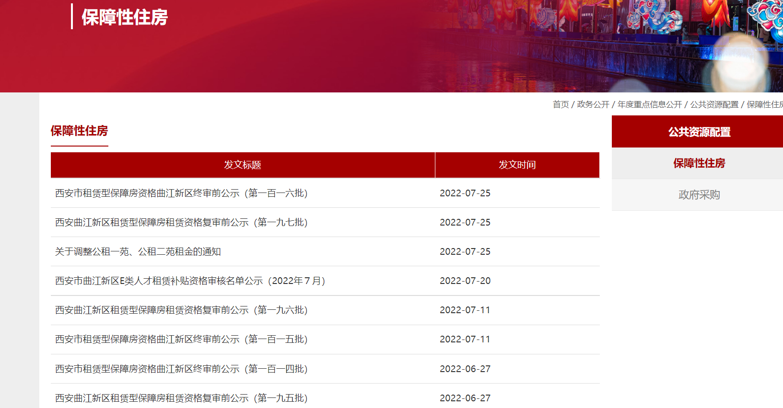
Task: Click the 保障性住房 section heading above the table
Action: click(x=79, y=131)
